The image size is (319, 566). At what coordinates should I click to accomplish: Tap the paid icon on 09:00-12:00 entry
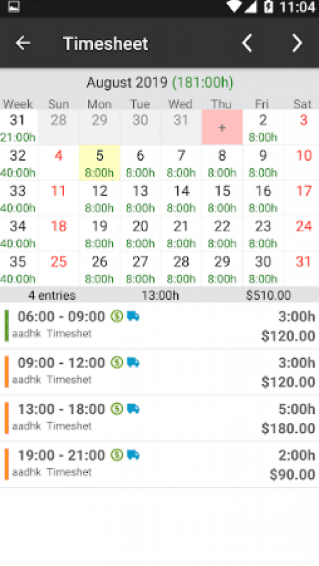pos(117,363)
